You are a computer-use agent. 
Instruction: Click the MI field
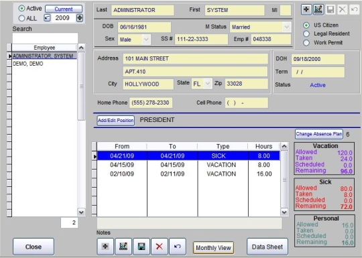pos(286,10)
